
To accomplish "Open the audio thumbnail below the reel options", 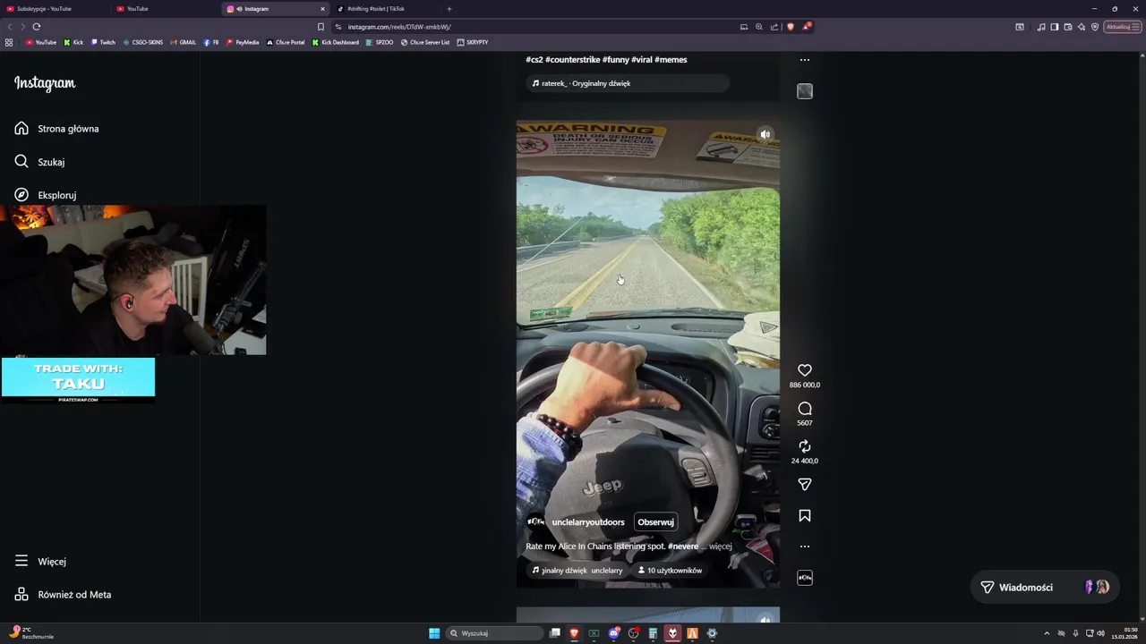I will [x=804, y=578].
